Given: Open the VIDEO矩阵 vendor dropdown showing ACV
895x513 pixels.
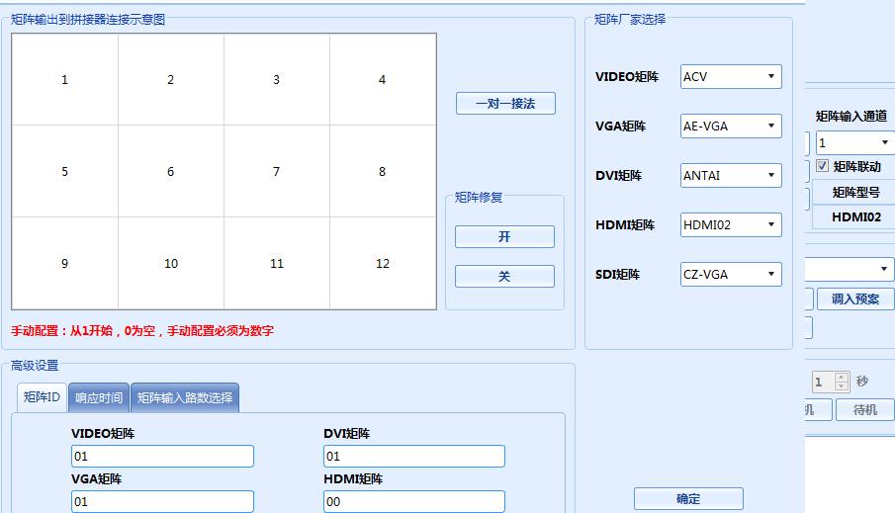Looking at the screenshot, I should 732,77.
